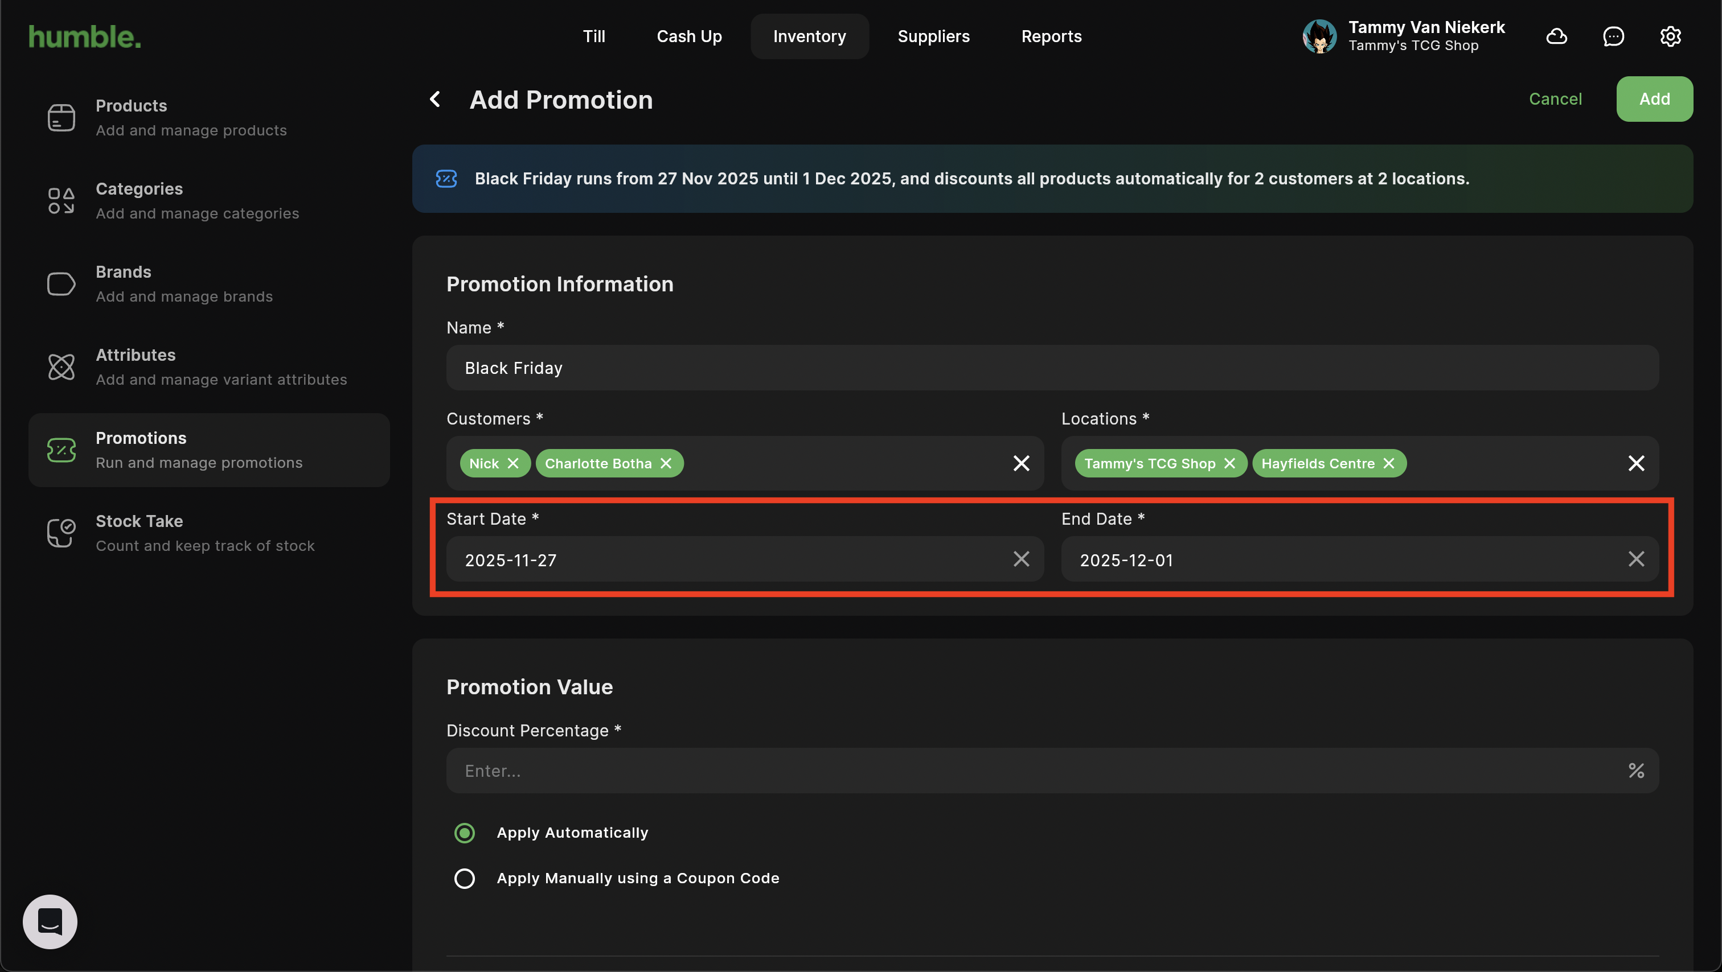
Task: Open the support chat widget bubble
Action: point(50,921)
